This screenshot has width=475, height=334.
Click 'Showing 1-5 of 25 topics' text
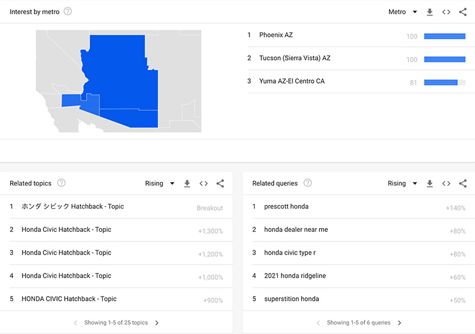point(116,323)
